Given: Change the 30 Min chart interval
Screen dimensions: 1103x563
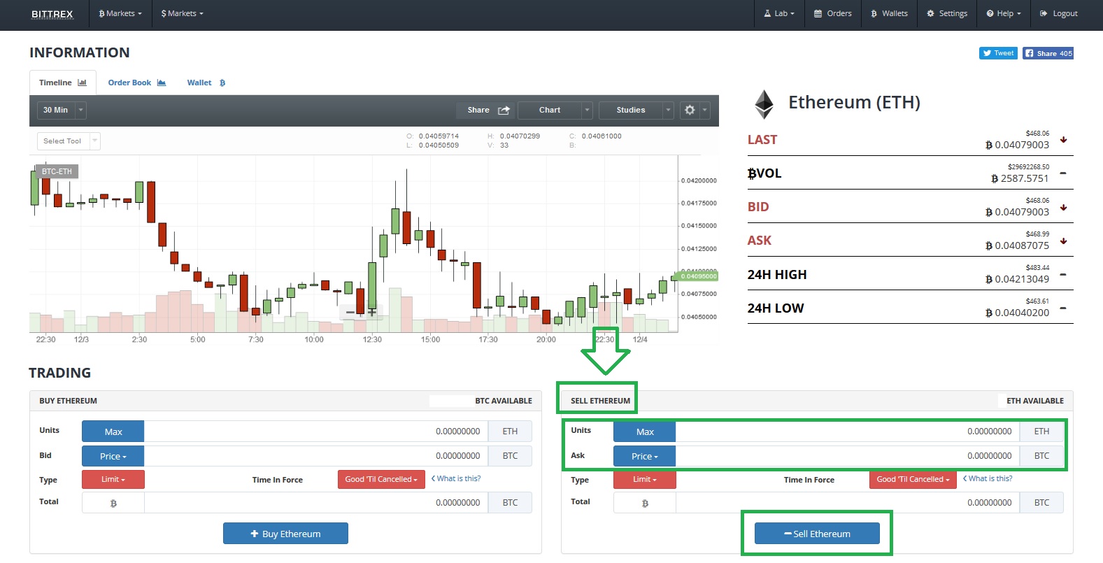Looking at the screenshot, I should coord(62,110).
